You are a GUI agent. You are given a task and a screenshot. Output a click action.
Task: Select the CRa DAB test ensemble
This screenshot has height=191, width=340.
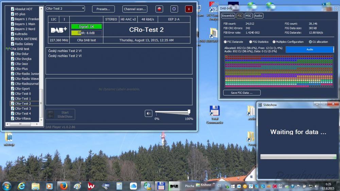[19, 49]
